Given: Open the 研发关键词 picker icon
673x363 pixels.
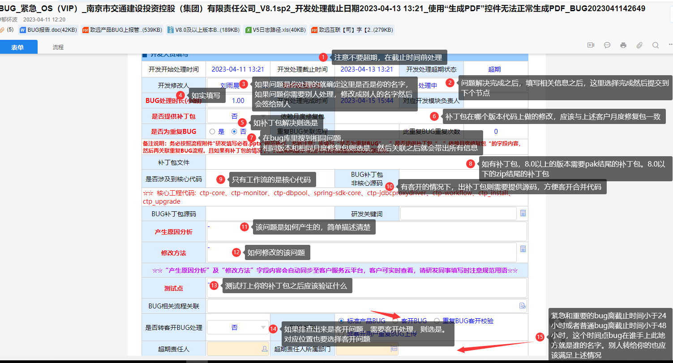Looking at the screenshot, I should click(x=523, y=214).
